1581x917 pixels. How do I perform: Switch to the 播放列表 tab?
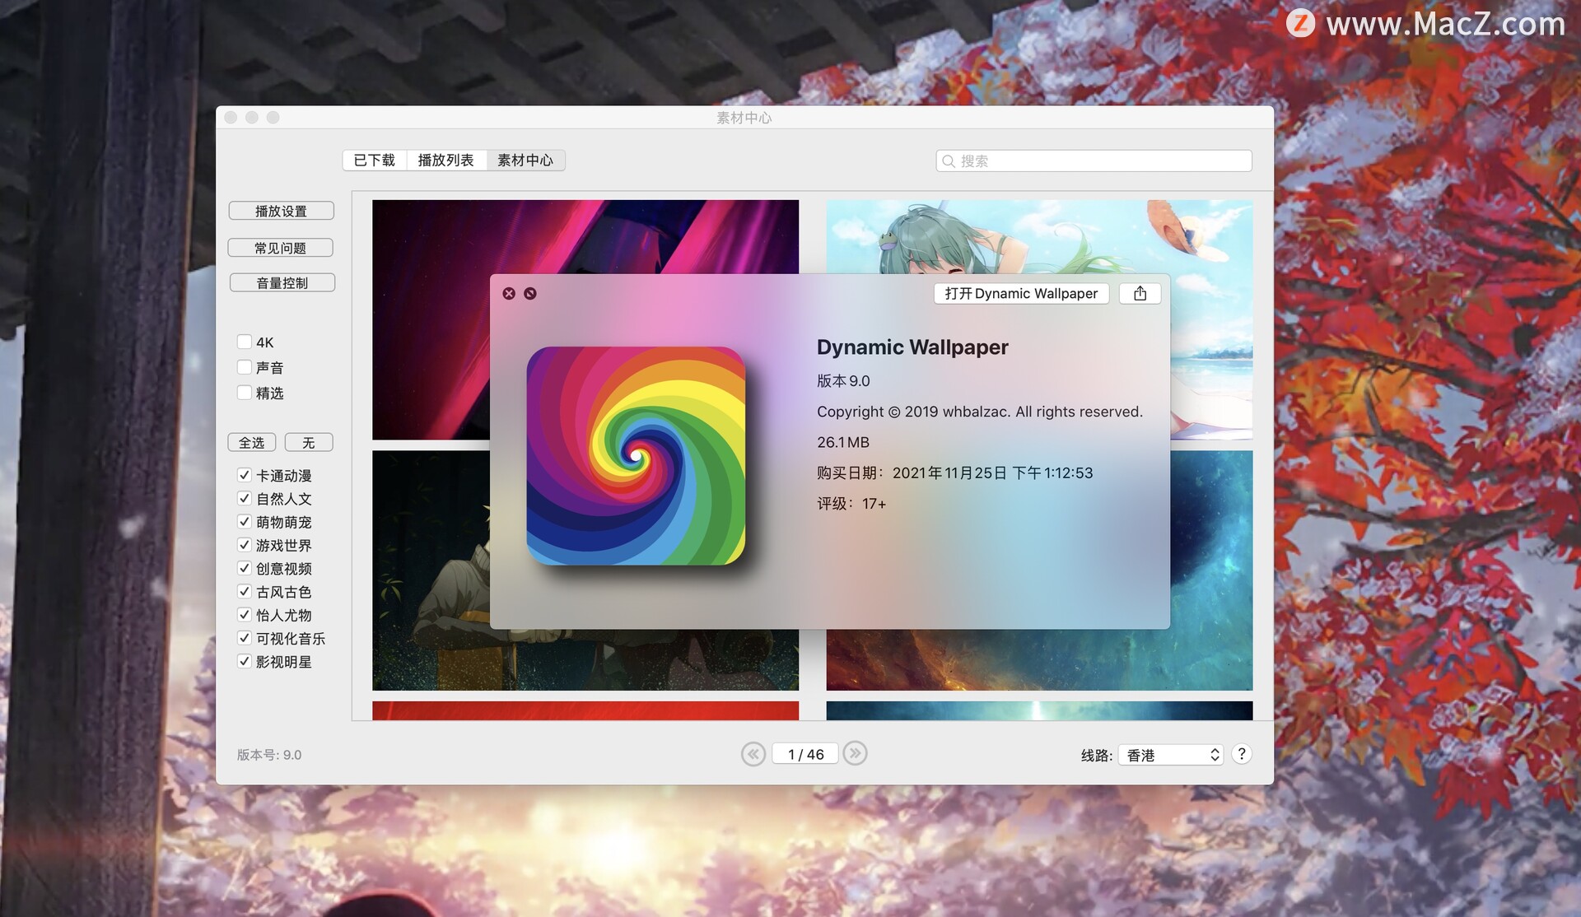pyautogui.click(x=446, y=161)
